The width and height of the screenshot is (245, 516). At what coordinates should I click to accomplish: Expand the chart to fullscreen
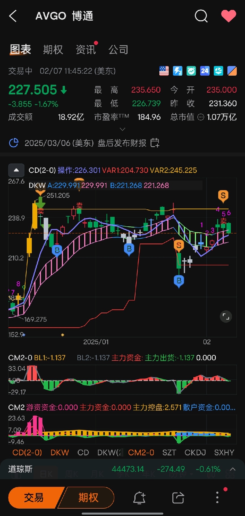point(226,317)
